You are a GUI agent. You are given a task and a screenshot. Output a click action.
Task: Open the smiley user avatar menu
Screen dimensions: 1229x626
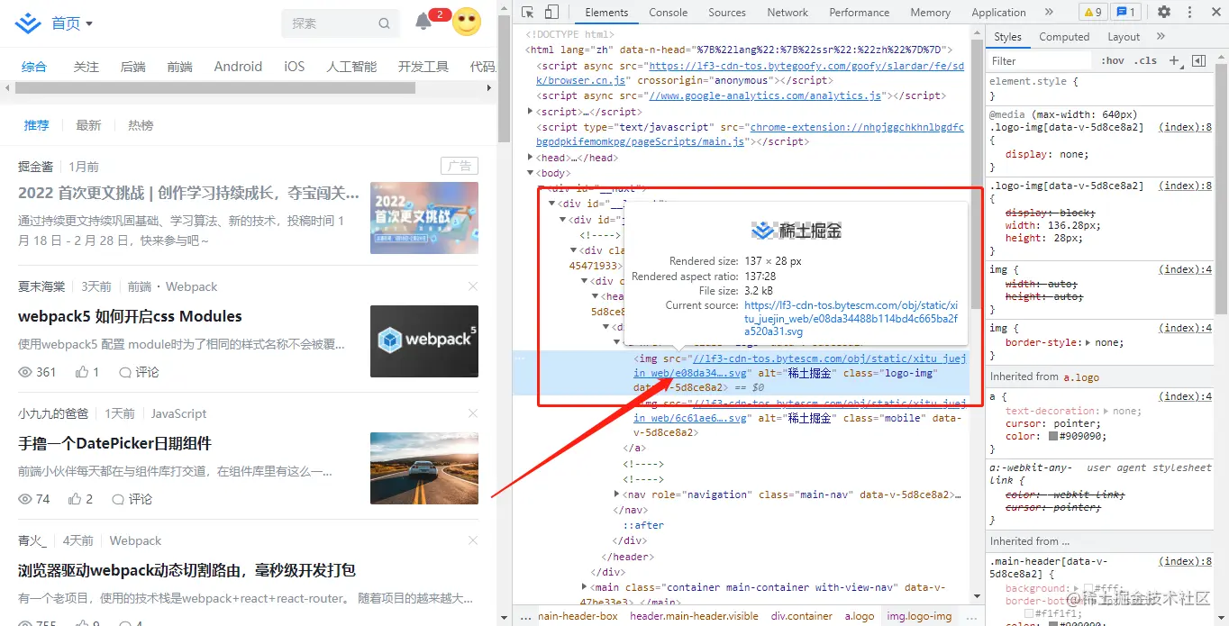click(x=466, y=22)
